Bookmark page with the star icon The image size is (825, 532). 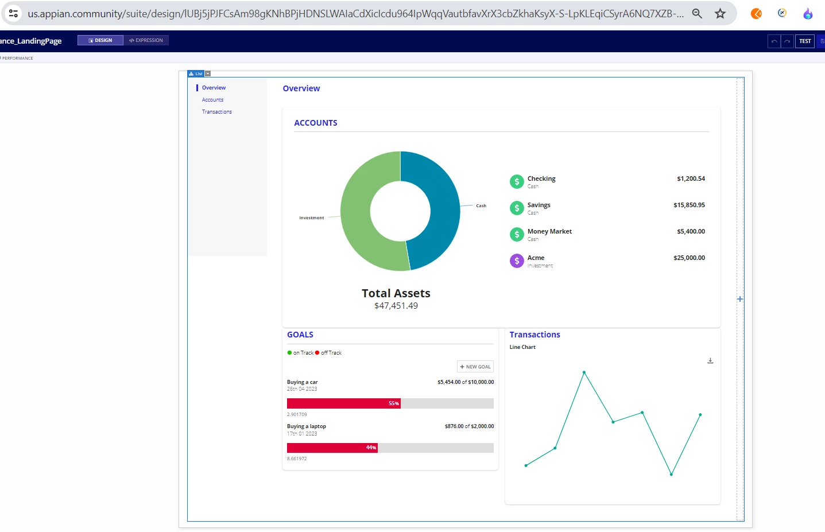point(720,13)
